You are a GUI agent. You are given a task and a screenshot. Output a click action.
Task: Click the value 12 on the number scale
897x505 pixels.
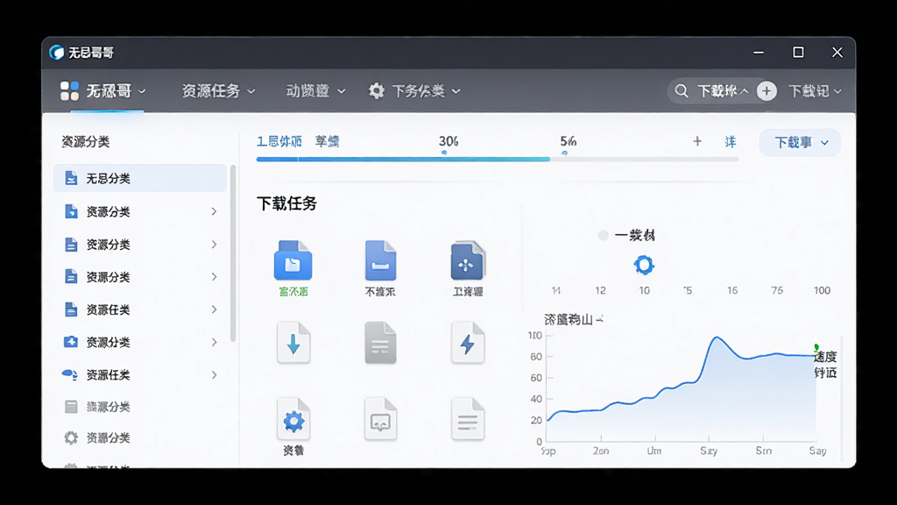tap(600, 290)
